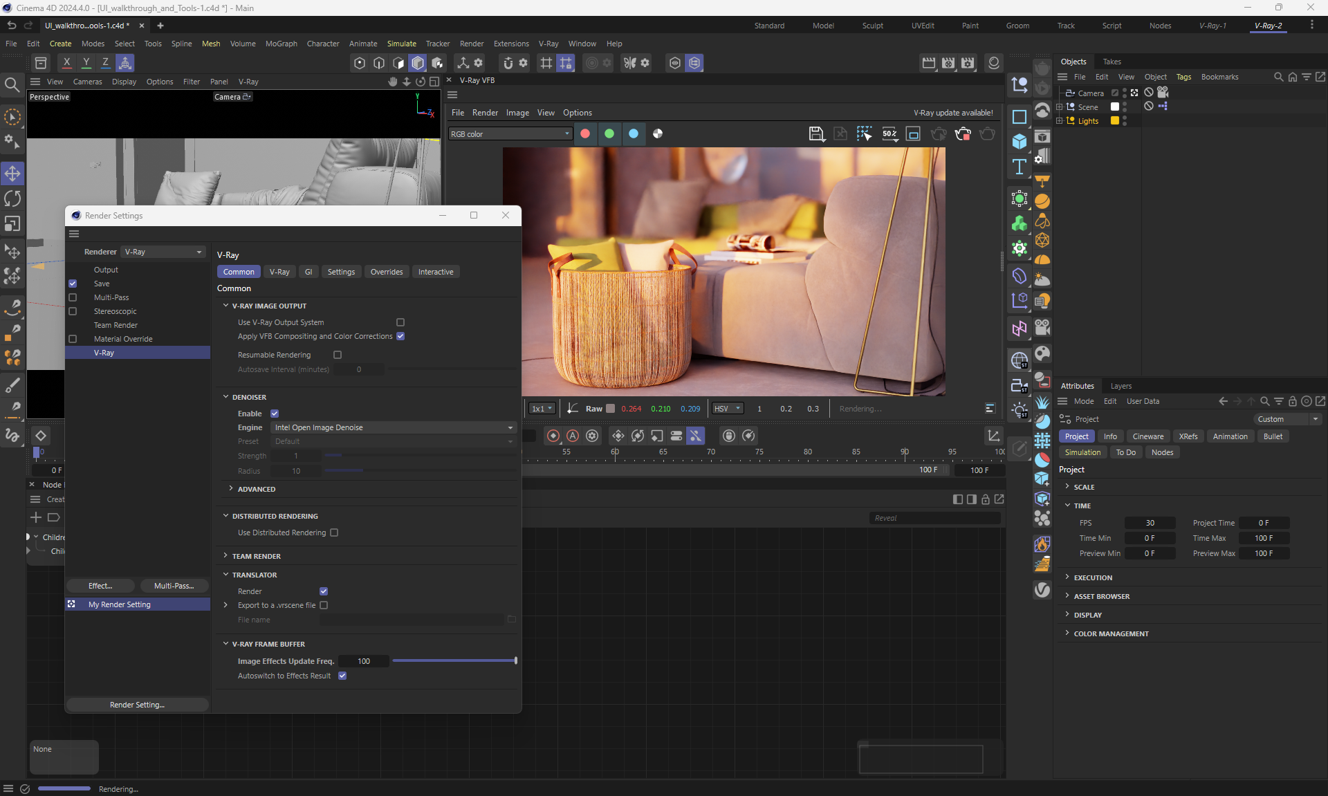Check Use Distributed Rendering option
The width and height of the screenshot is (1328, 796).
click(x=334, y=533)
